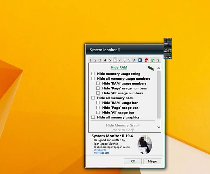Switch to settings tab 1
Viewport: 210px width, 174px height.
pyautogui.click(x=91, y=60)
